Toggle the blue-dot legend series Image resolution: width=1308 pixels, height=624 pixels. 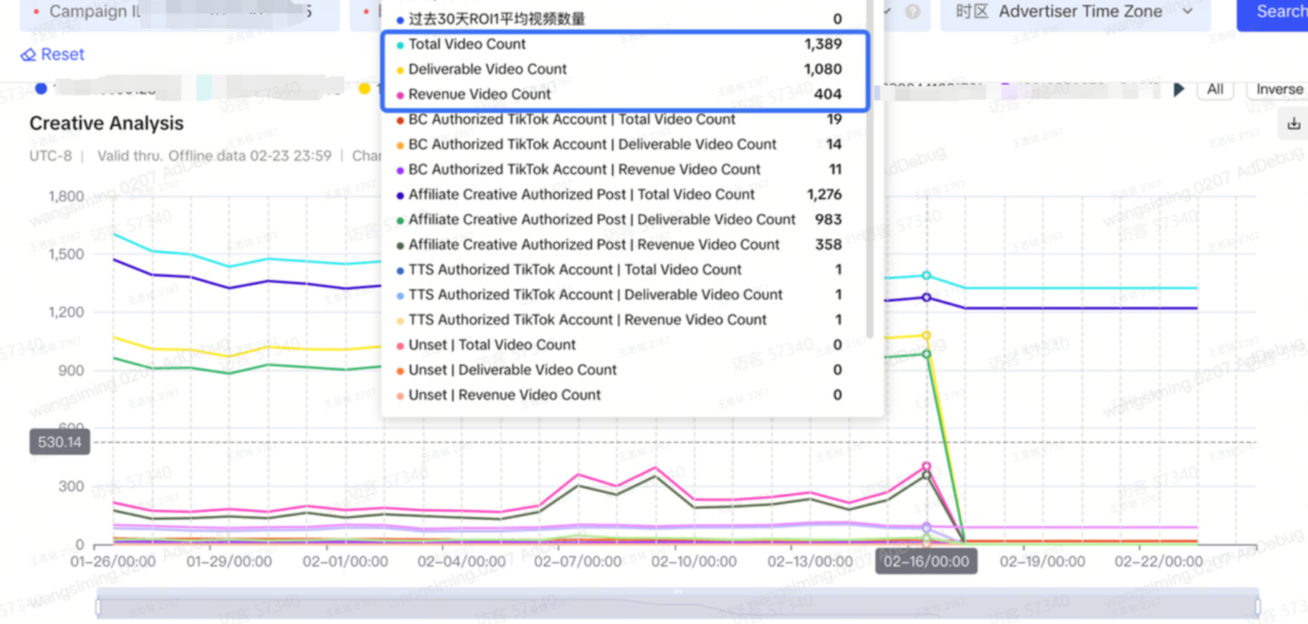pos(41,89)
